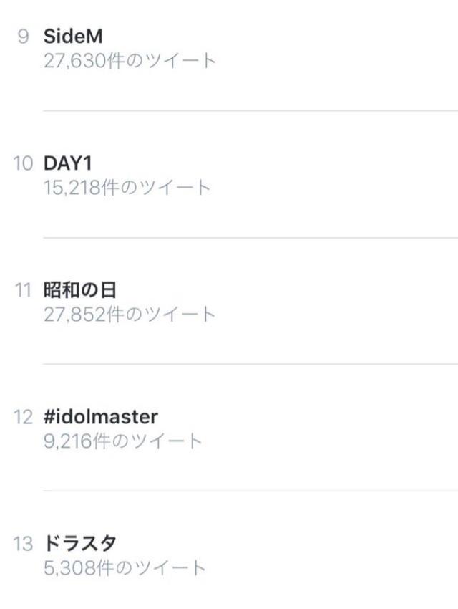This screenshot has height=609, width=458.
Task: Click the 5,308件のツイート count
Action: (125, 568)
